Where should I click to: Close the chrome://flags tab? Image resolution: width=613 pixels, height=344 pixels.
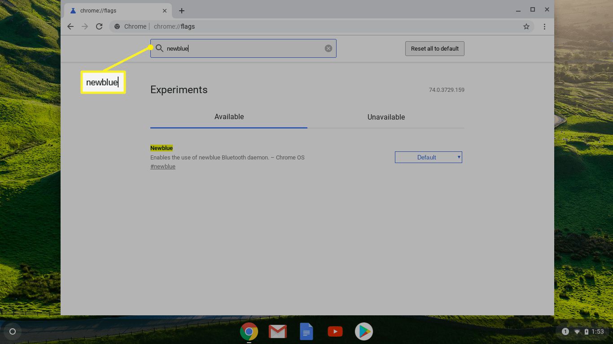point(165,11)
